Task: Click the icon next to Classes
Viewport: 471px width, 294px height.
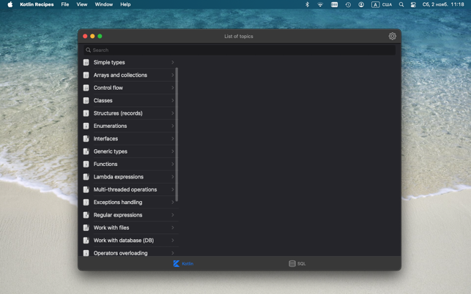Action: [x=86, y=100]
